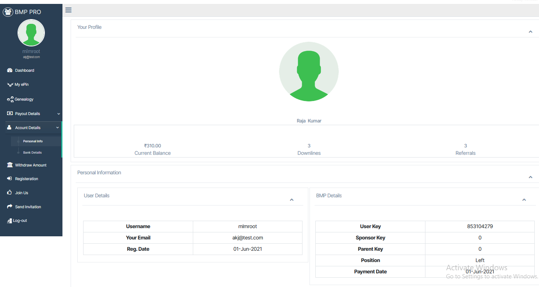
Task: Click the hamburger menu icon in top bar
Action: click(68, 10)
